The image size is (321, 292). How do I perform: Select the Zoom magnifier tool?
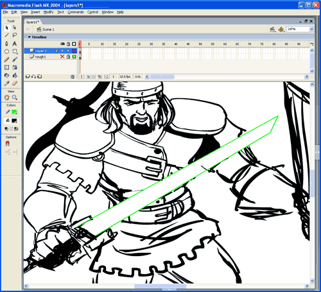pyautogui.click(x=15, y=98)
